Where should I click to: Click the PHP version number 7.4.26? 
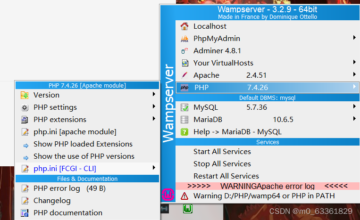click(258, 88)
